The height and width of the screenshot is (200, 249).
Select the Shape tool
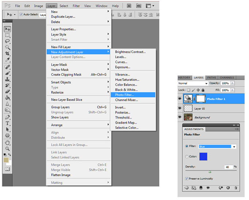pyautogui.click(x=7, y=136)
